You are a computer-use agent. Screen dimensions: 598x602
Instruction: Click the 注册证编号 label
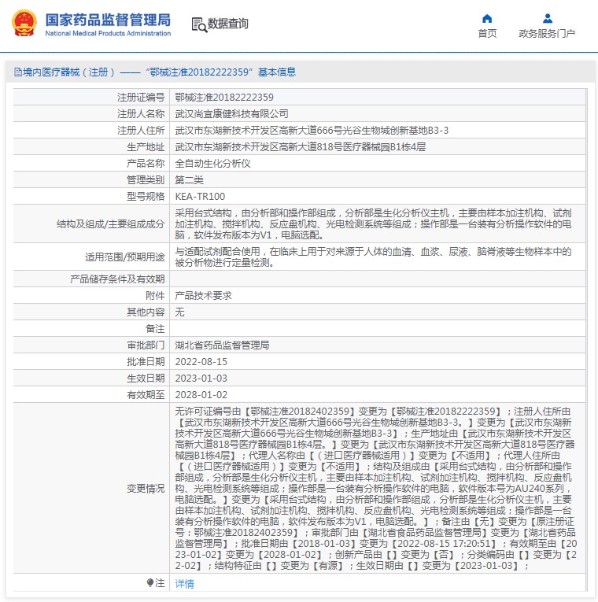pyautogui.click(x=141, y=97)
